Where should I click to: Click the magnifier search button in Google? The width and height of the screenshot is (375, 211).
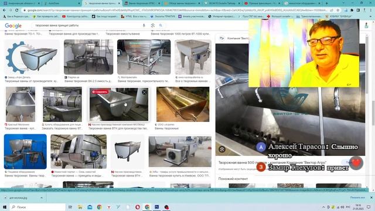(161, 25)
